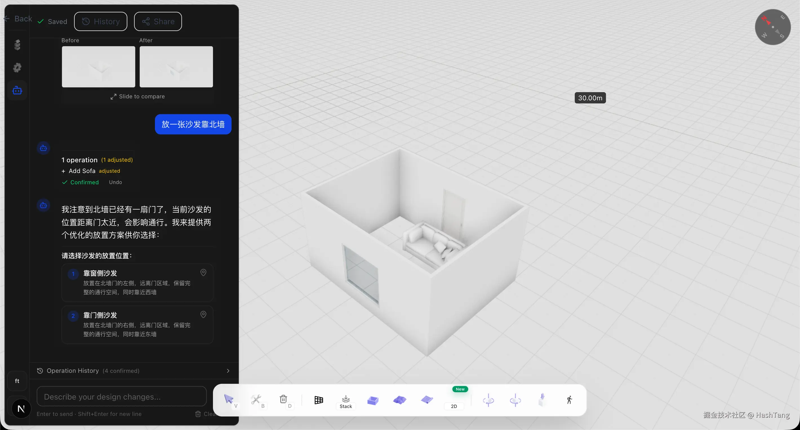Enable the Stack mode tool
The image size is (800, 430).
tap(346, 402)
